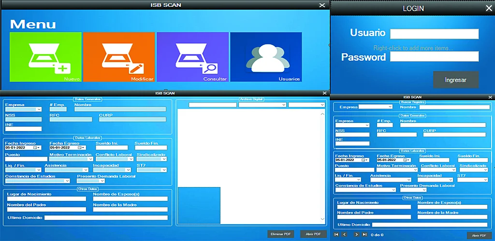Jump to first record using navigation arrow

(x=336, y=235)
